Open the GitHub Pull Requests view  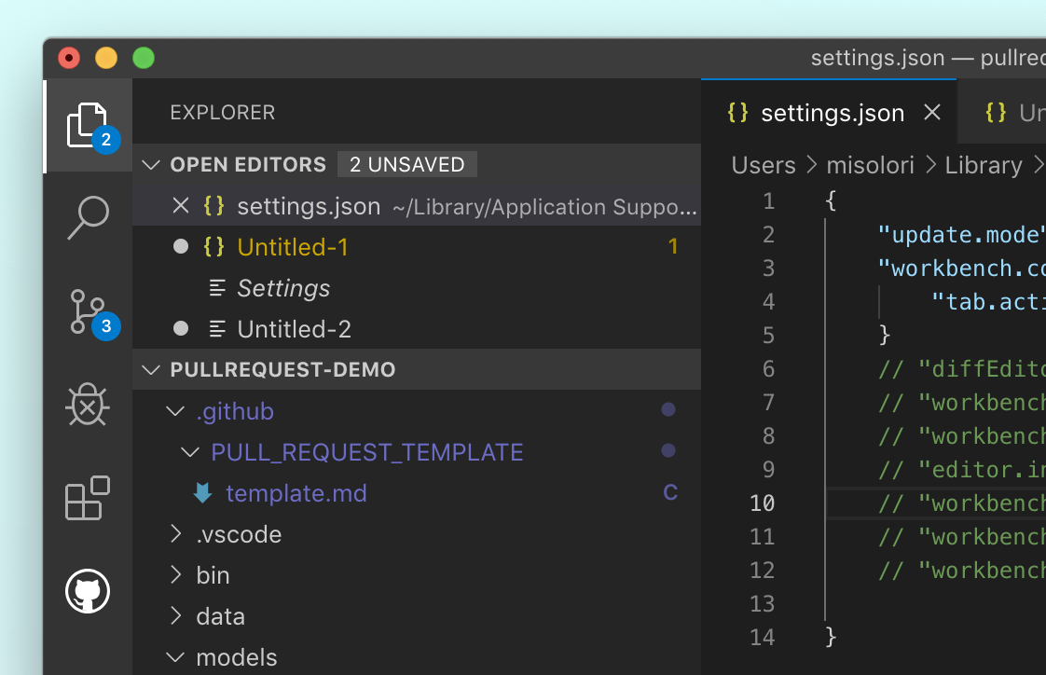pyautogui.click(x=88, y=591)
